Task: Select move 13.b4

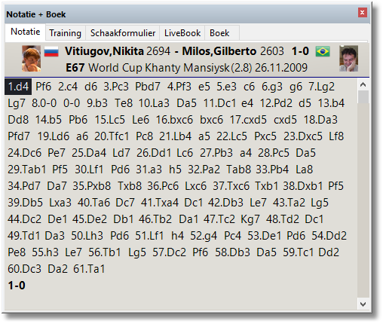Action: 331,103
